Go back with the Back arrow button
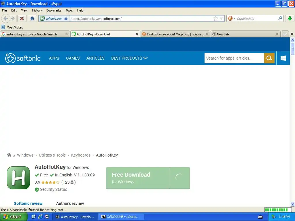The width and height of the screenshot is (295, 221). coord(6,18)
